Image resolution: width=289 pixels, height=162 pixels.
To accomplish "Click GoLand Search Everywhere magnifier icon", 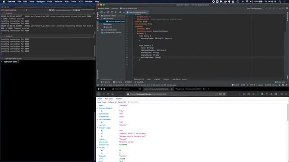I will click(x=287, y=8).
